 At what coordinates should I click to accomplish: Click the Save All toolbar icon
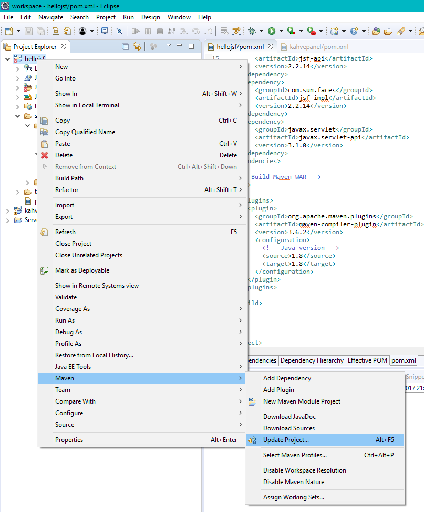point(41,31)
